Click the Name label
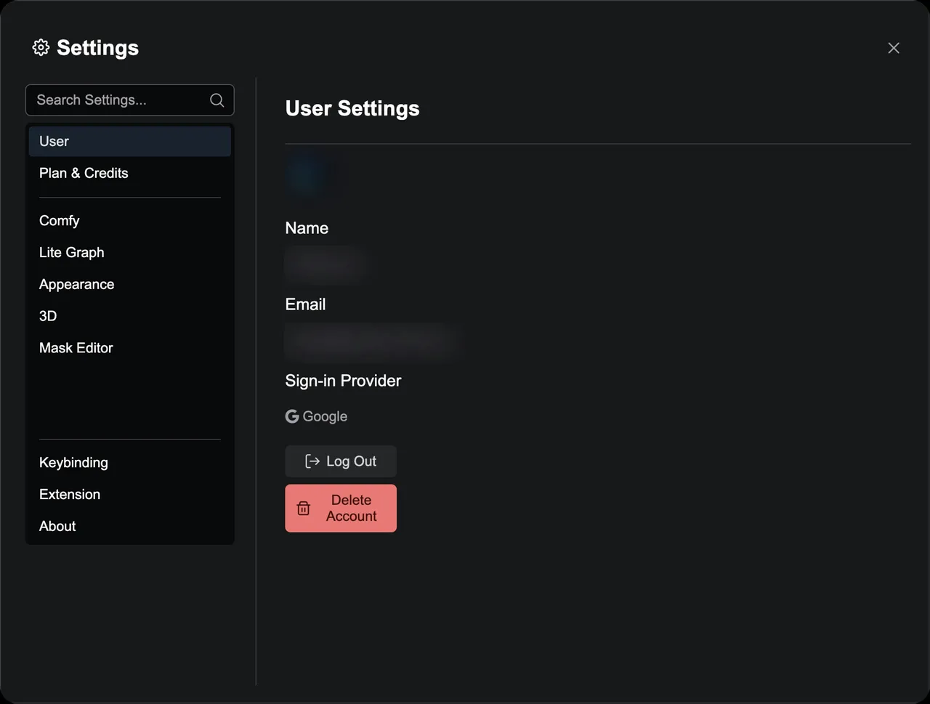This screenshot has width=930, height=704. click(x=307, y=228)
